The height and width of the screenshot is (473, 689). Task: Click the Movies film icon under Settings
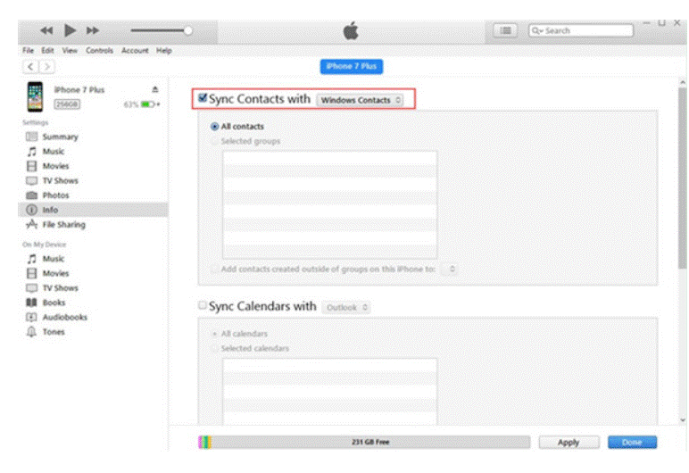tap(31, 166)
